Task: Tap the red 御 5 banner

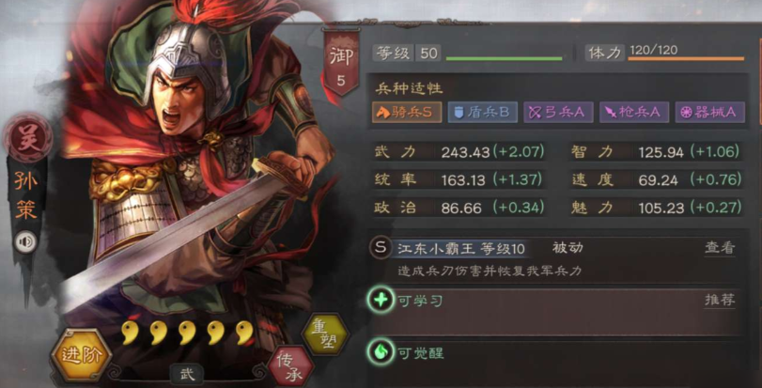Action: point(341,63)
